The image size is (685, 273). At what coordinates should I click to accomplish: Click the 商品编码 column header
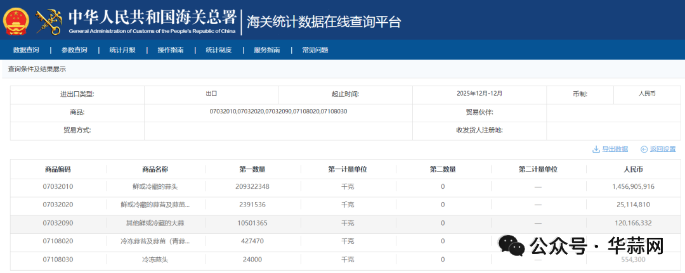58,169
